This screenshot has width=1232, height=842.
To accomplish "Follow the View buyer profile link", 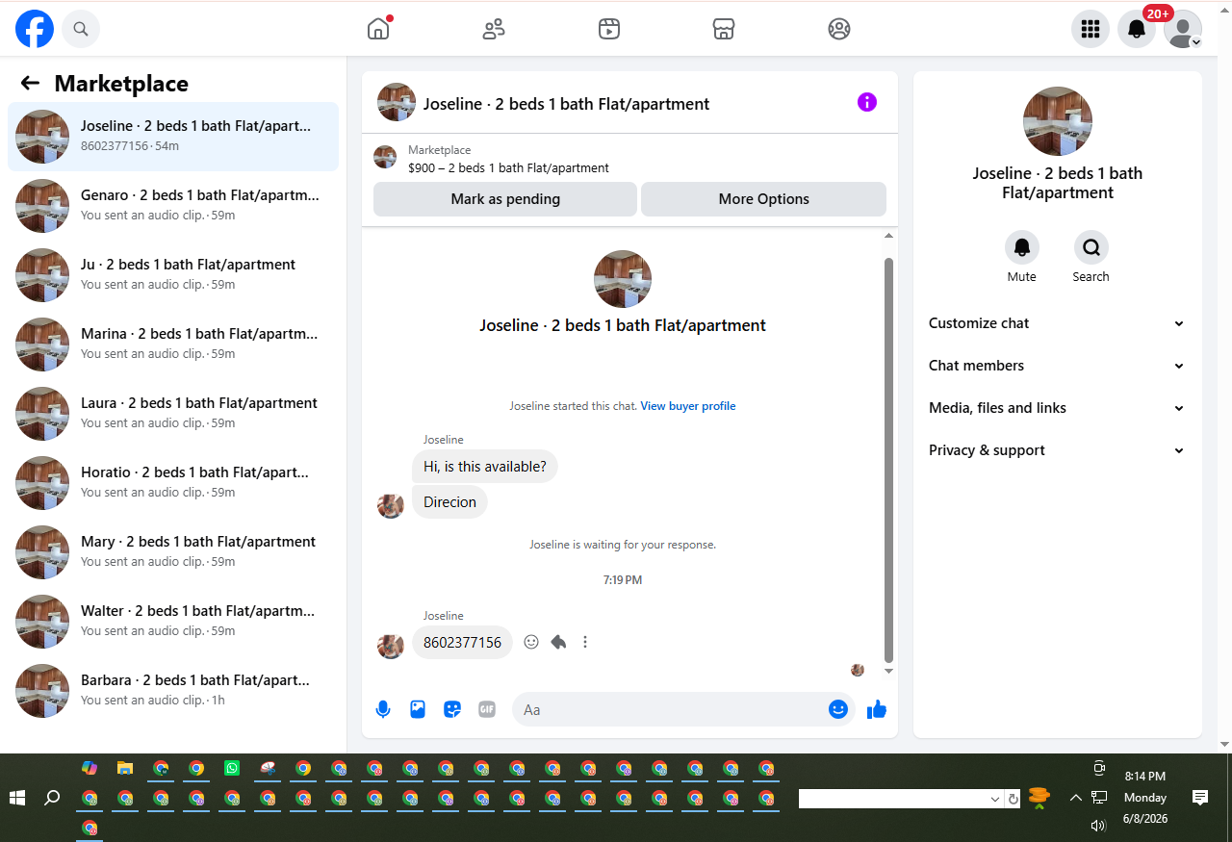I will click(x=688, y=406).
